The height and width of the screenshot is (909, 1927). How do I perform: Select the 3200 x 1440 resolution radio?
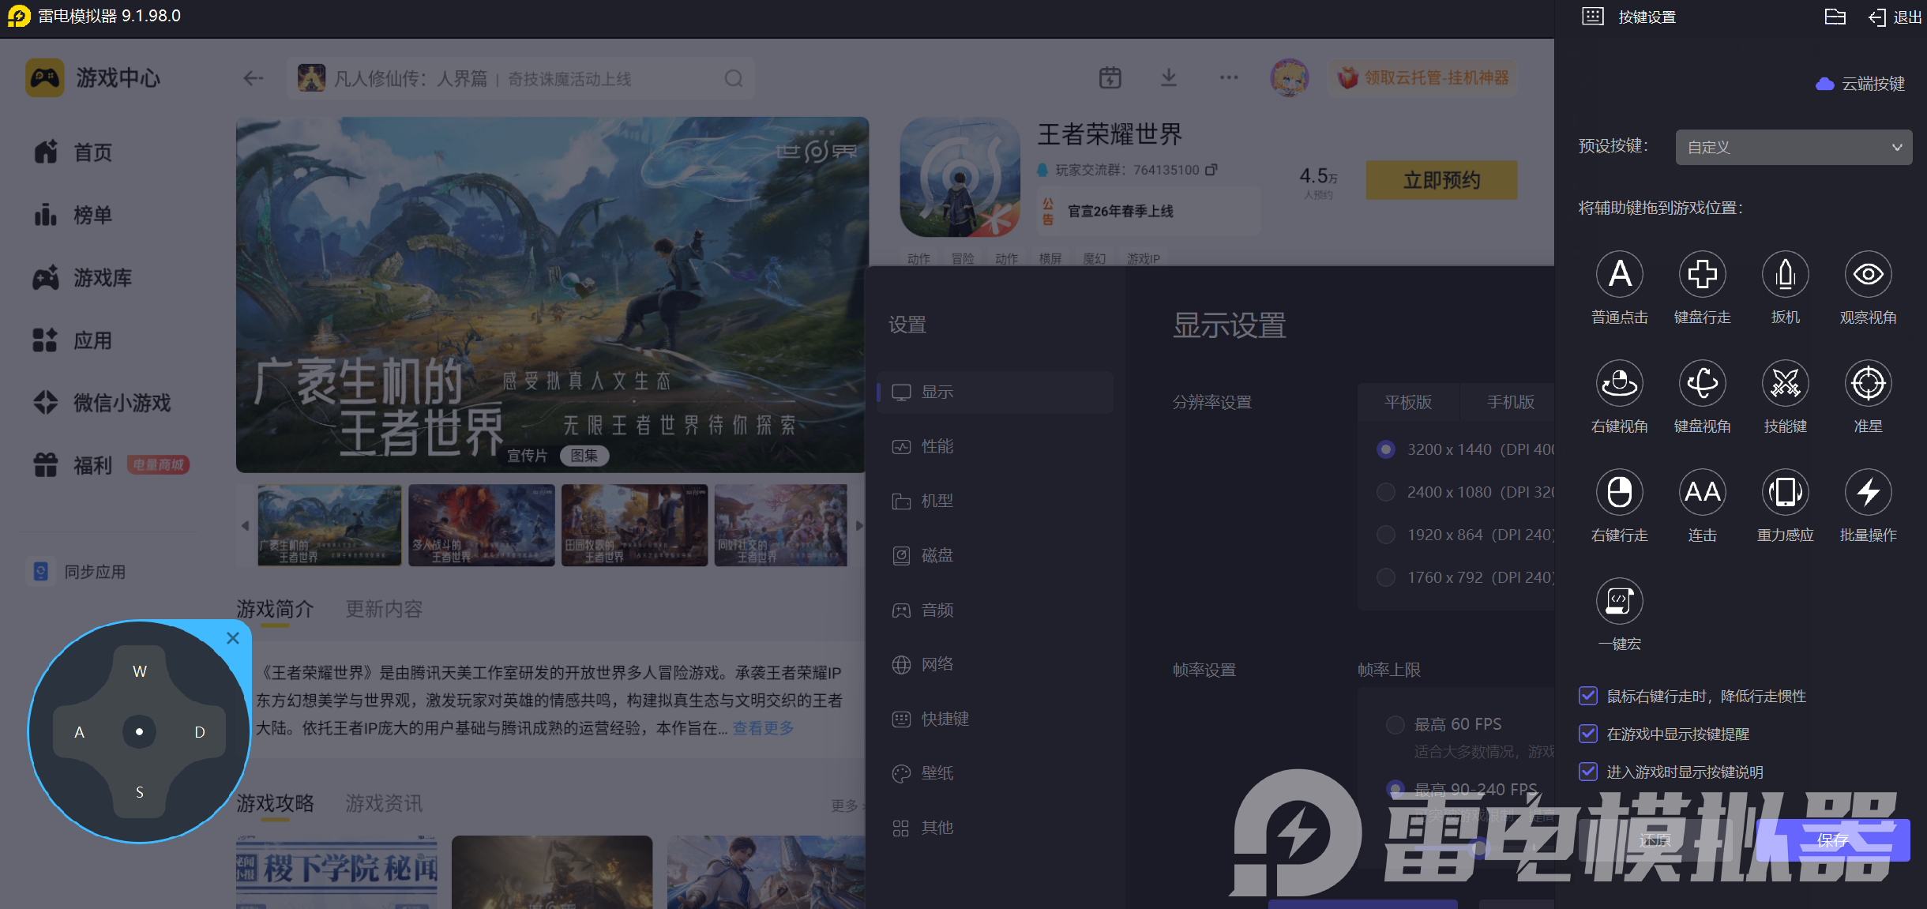(1385, 449)
